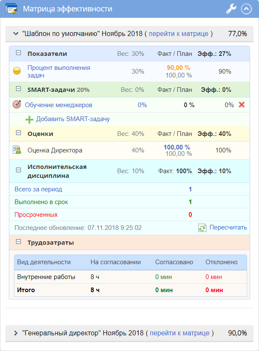Open settings via the wrench icon

click(231, 8)
